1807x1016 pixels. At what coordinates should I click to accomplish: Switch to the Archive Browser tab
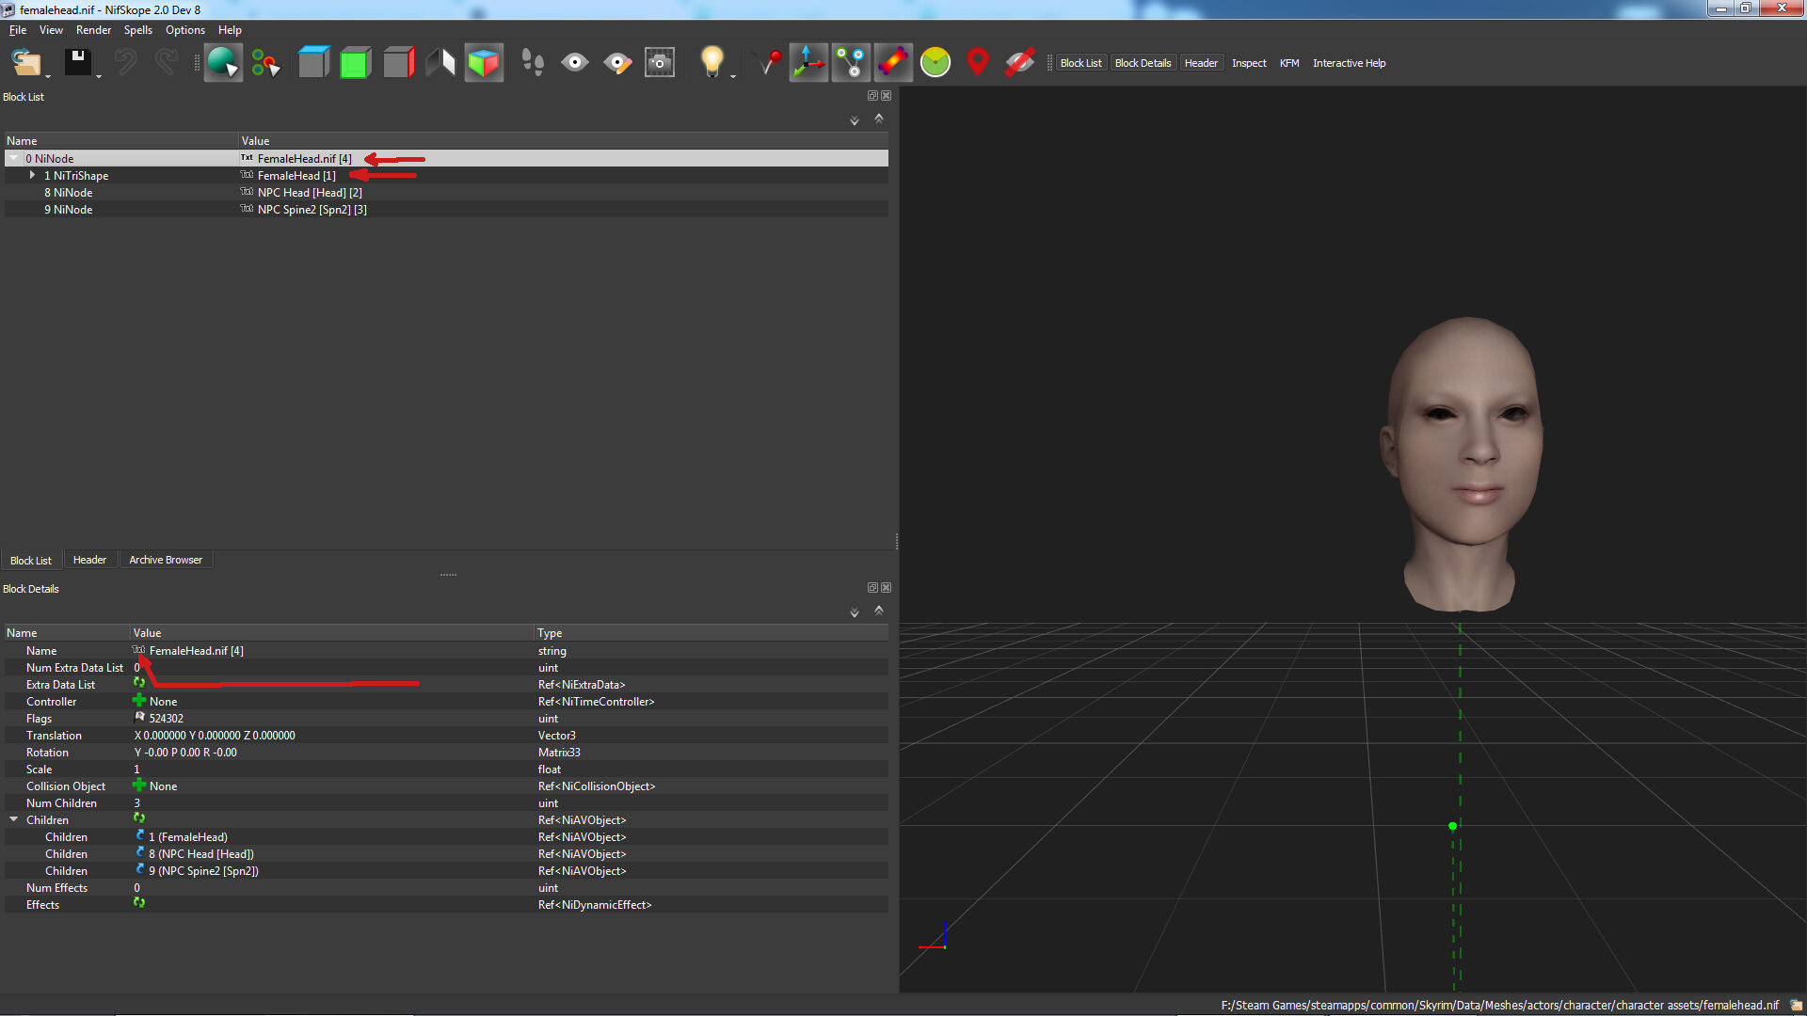[x=166, y=560]
